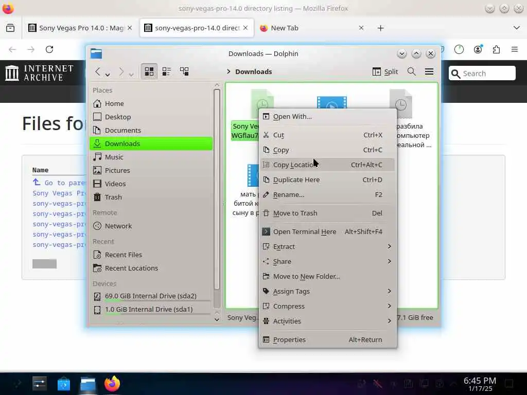Click Internet Archive search field
This screenshot has width=527, height=395.
(482, 73)
